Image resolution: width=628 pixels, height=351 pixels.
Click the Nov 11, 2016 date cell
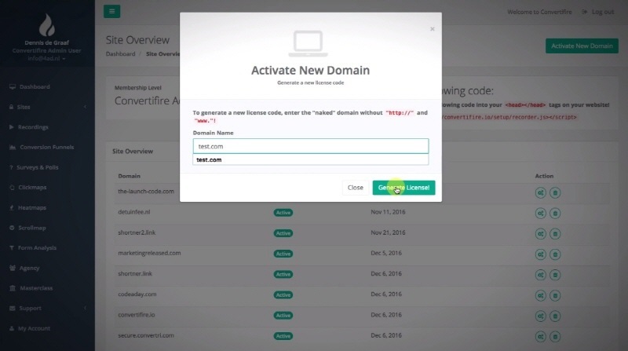388,212
